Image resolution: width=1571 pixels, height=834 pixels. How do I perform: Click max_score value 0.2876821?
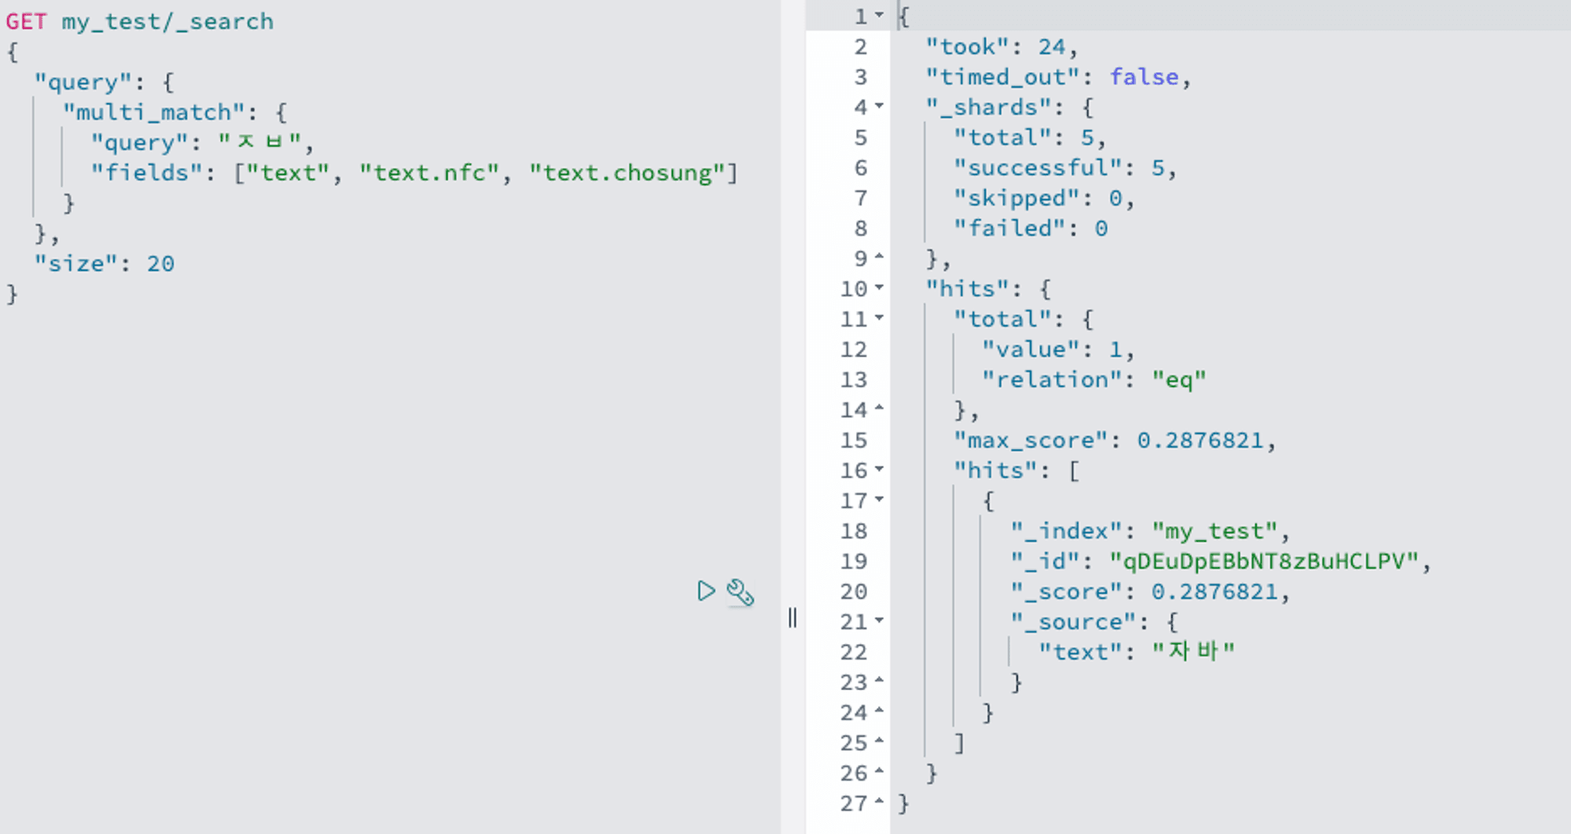coord(1200,441)
